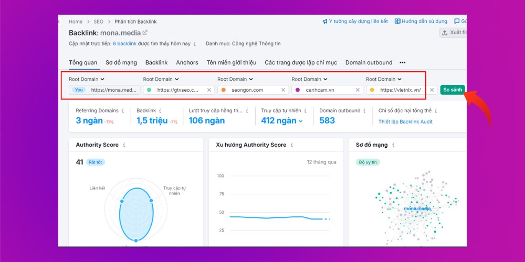The width and height of the screenshot is (525, 262).
Task: Remove the seongon.com competitor domain
Action: [283, 90]
